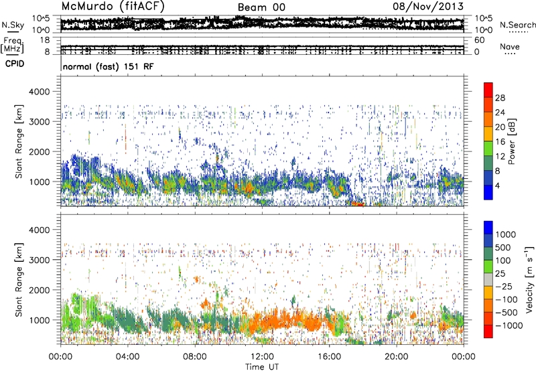Viewport: 536px width, 371px height.
Task: Select "normal (fast) 151 RF" mode text
Action: coord(109,66)
